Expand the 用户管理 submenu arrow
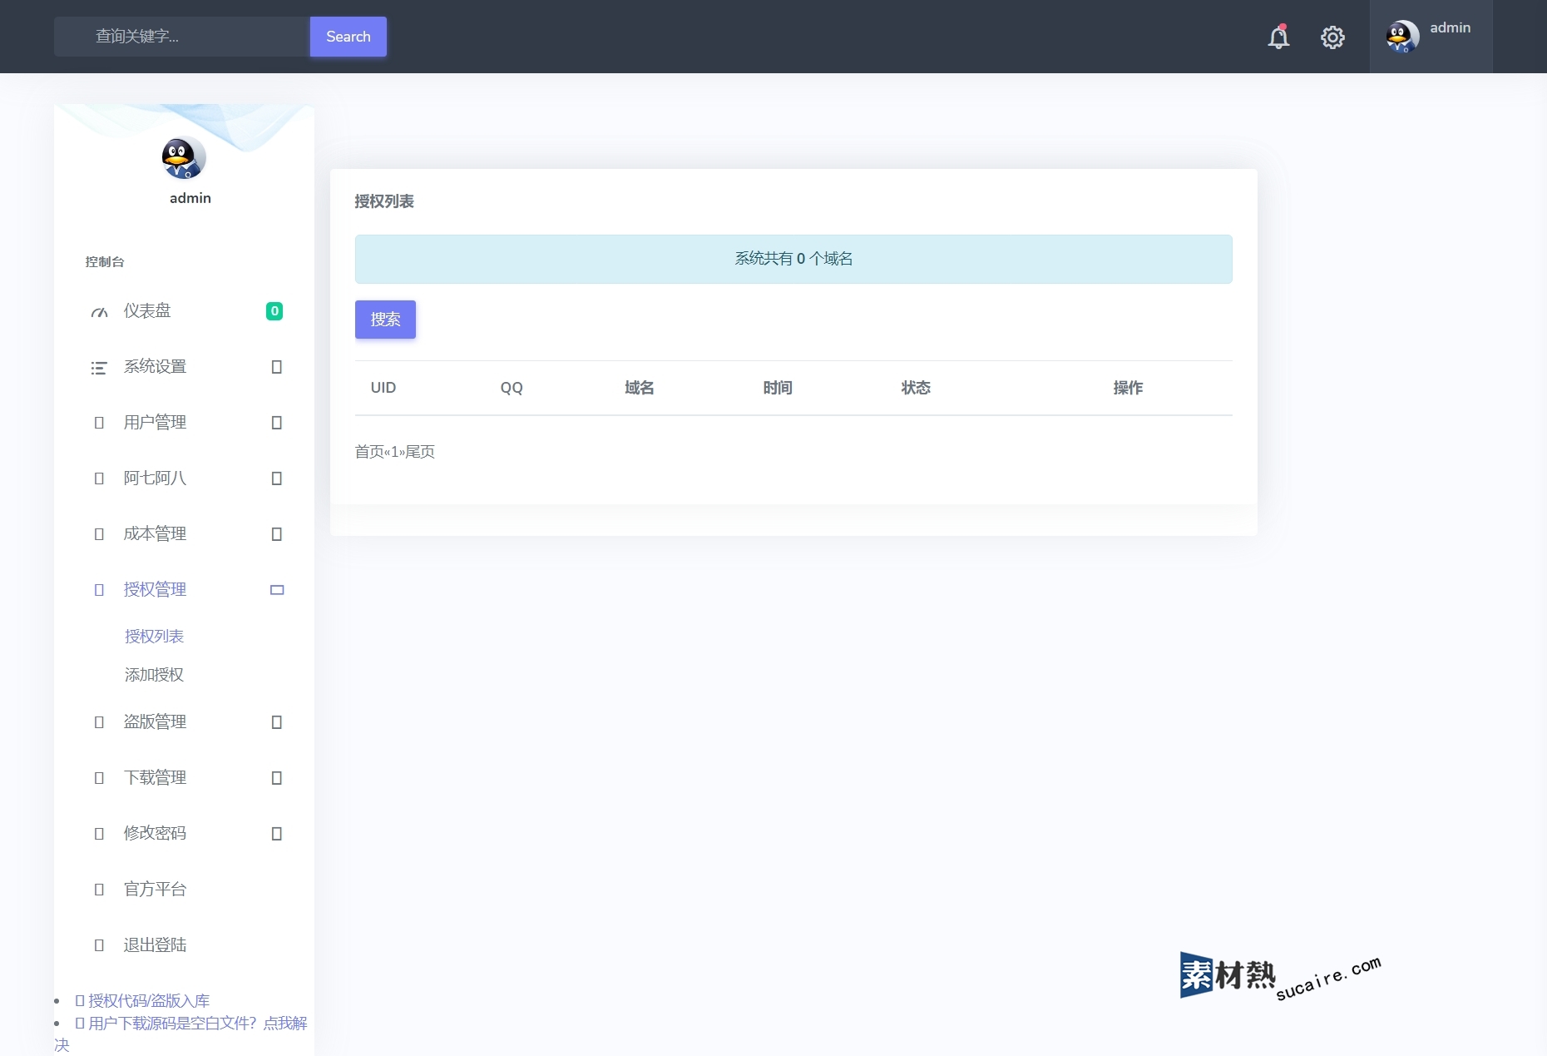 coord(277,423)
